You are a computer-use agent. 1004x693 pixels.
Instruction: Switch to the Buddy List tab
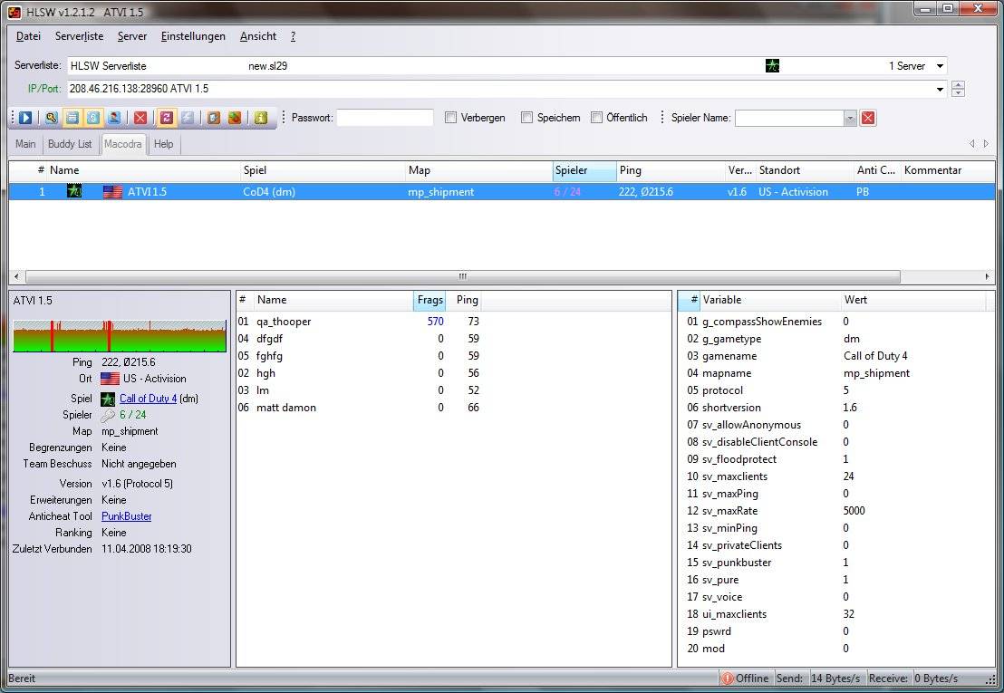tap(70, 144)
